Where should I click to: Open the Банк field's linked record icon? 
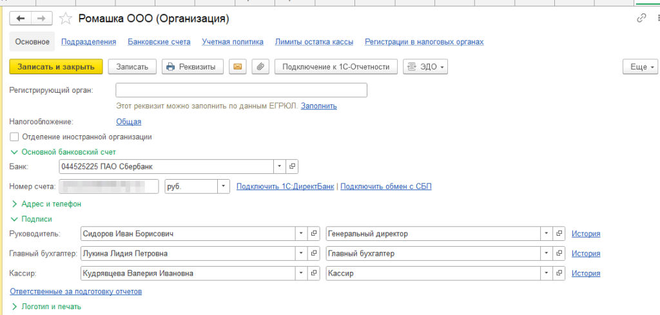(292, 167)
